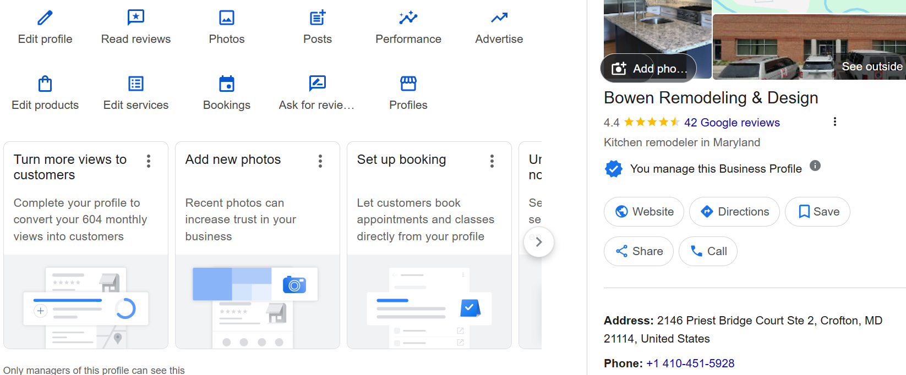The height and width of the screenshot is (375, 906).
Task: Show next suggestion cards with arrow
Action: pyautogui.click(x=539, y=242)
